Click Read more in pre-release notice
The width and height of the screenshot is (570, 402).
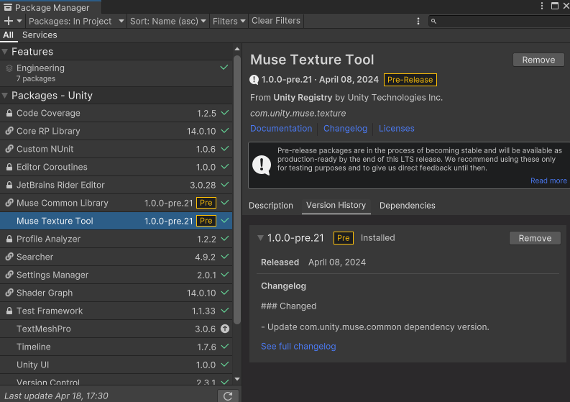coord(548,181)
